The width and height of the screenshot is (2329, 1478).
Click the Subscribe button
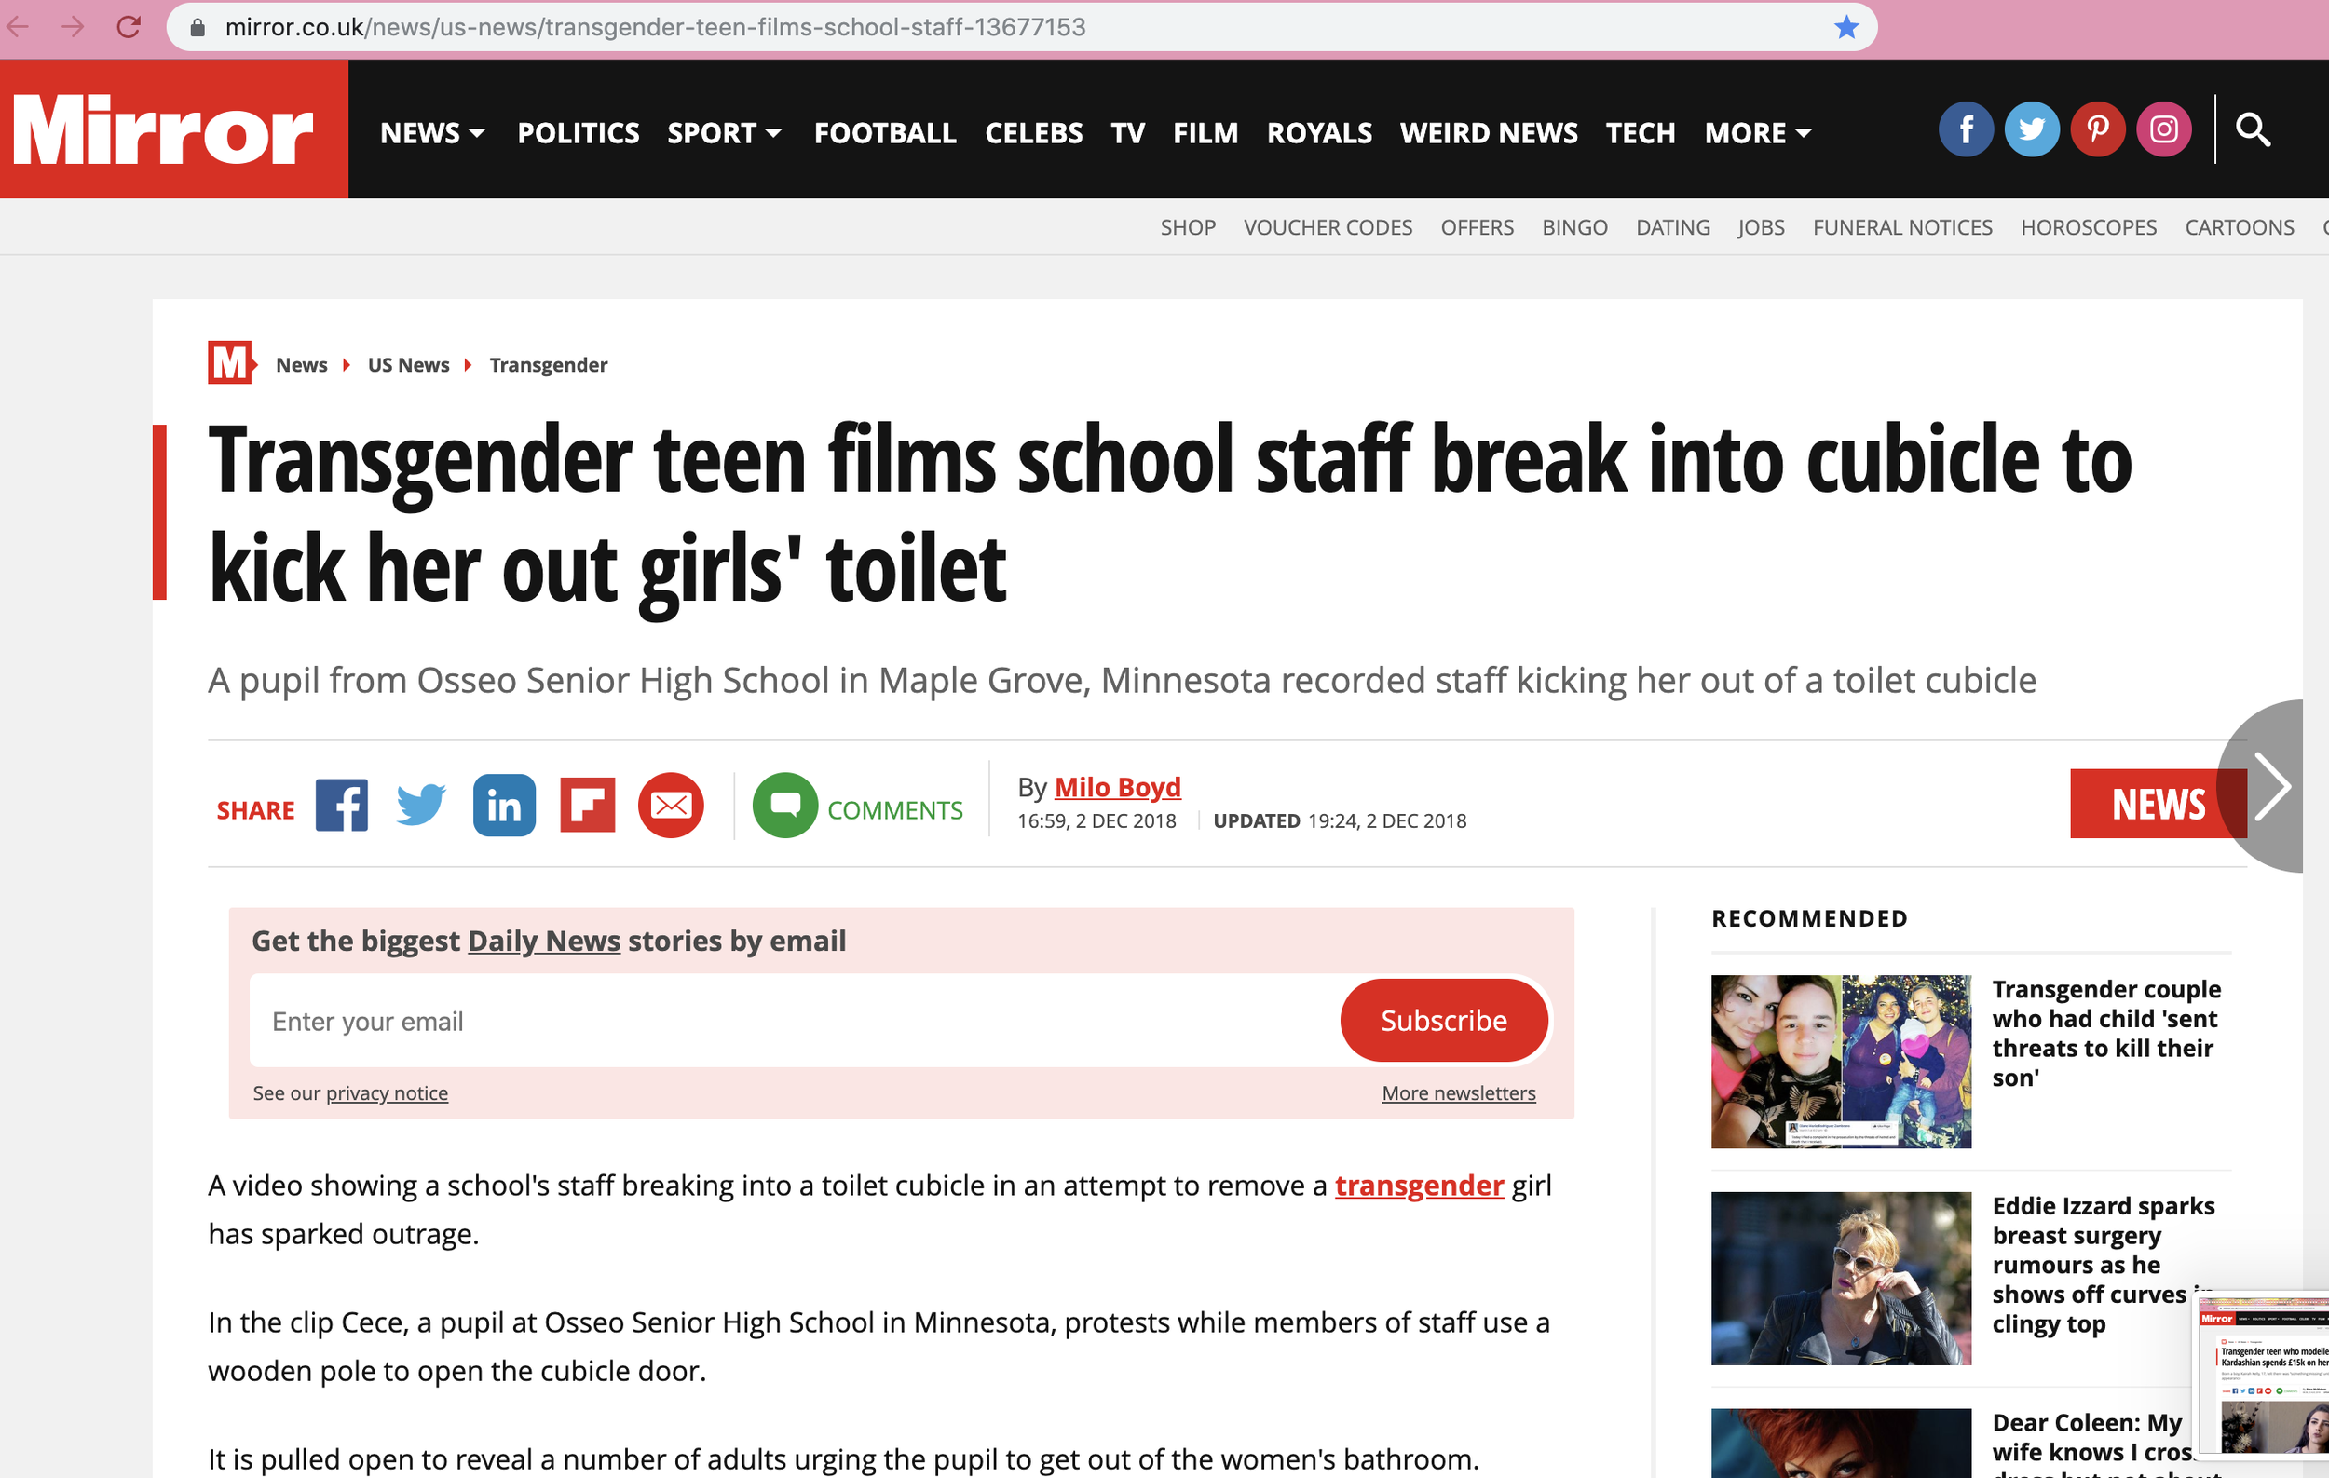(x=1443, y=1021)
